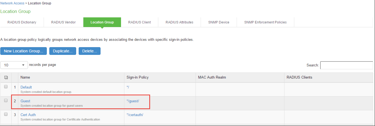Image resolution: width=375 pixels, height=126 pixels.
Task: Tick the checkbox for Cert Auth row
Action: (x=6, y=114)
